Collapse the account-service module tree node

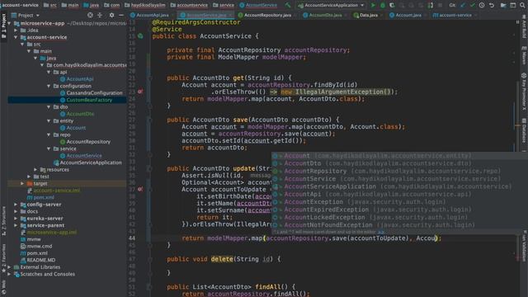click(16, 37)
